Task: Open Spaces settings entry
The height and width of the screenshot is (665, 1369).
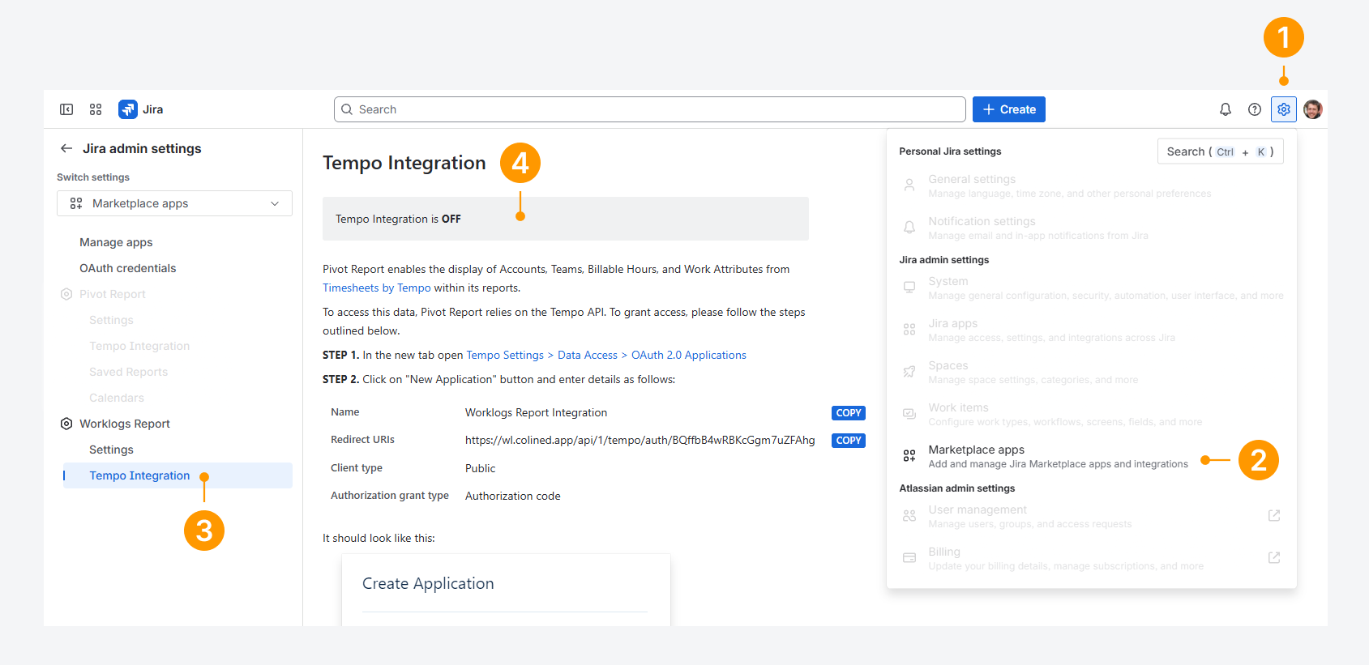Action: click(1091, 372)
